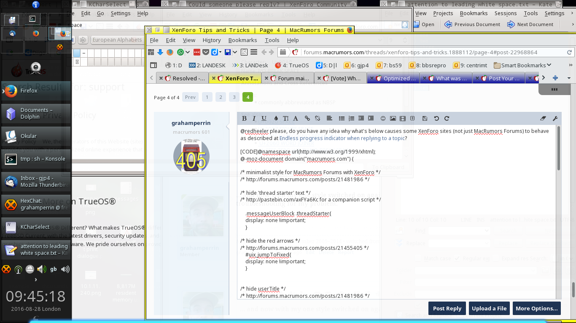Close the 'Optimized ...' tab

[372, 78]
